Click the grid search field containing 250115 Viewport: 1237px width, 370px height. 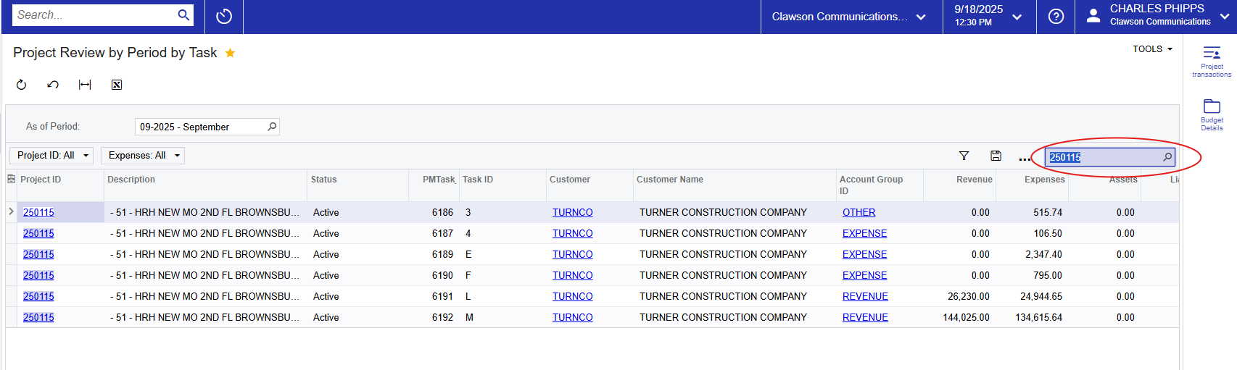[1104, 157]
